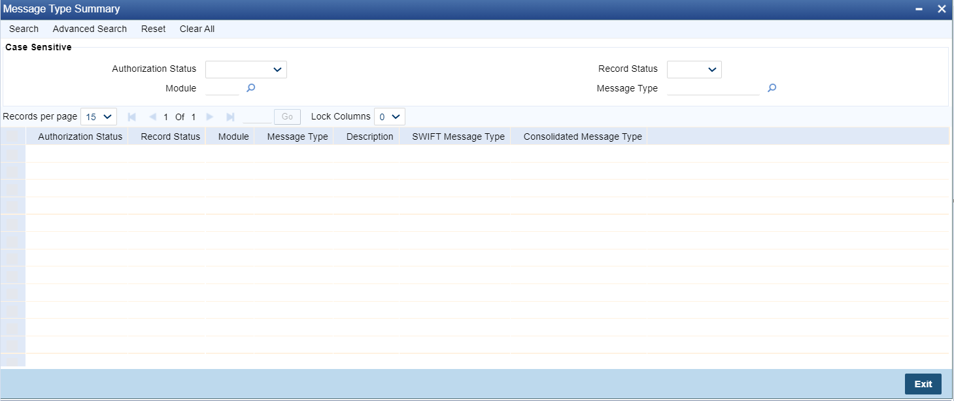Sort by Authorization Status column header
The height and width of the screenshot is (401, 954).
(80, 136)
